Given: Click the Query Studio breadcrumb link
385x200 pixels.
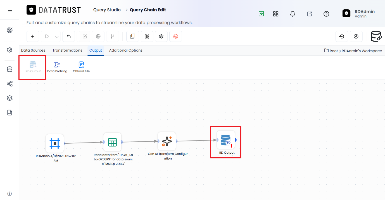Looking at the screenshot, I should tap(107, 10).
